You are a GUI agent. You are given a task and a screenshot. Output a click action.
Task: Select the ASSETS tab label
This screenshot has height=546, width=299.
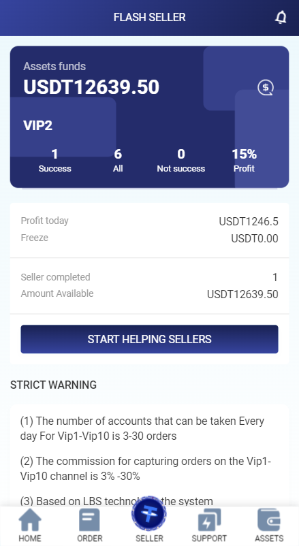click(268, 538)
